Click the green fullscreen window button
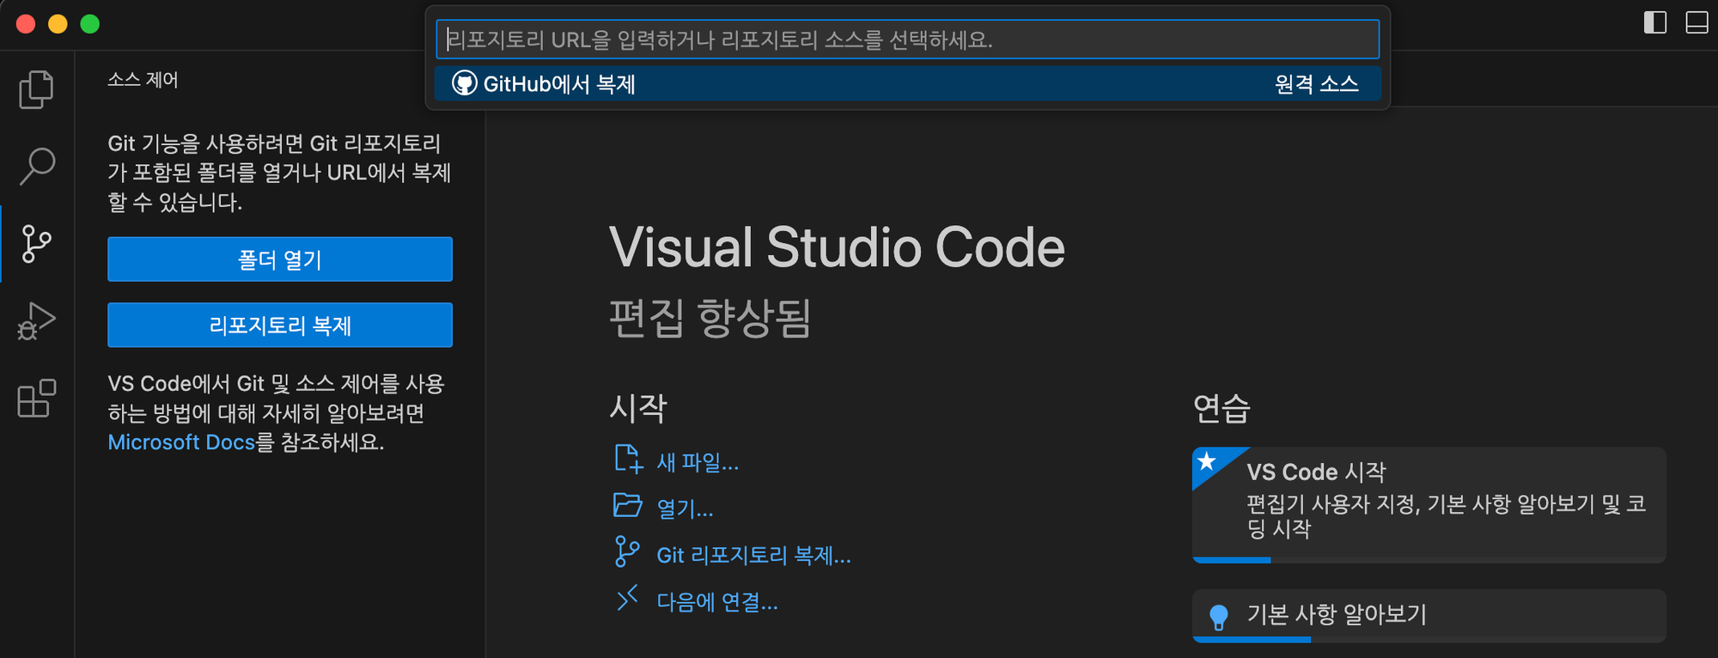This screenshot has width=1718, height=658. tap(90, 24)
